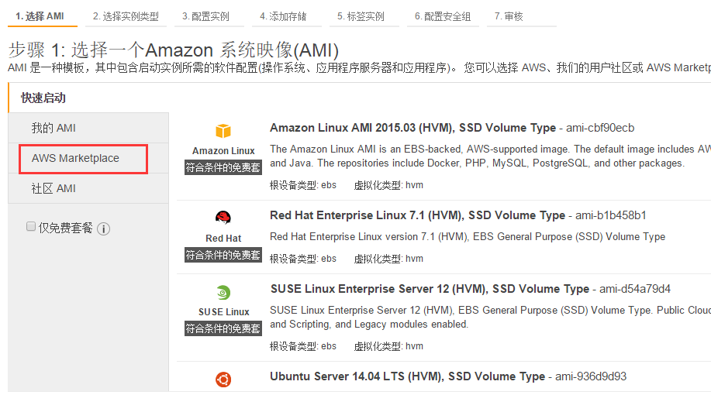Go to step 3. 配置实例 tab
This screenshot has width=711, height=402.
tap(209, 17)
